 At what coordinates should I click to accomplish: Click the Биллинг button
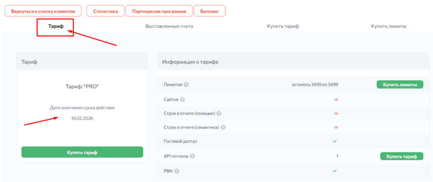209,11
